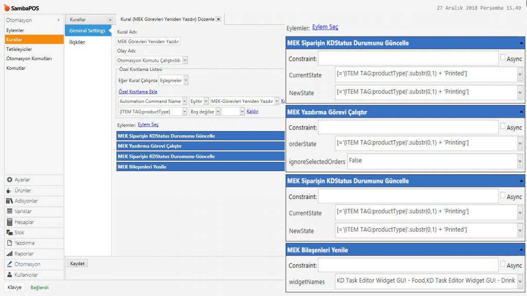Switch to the İlişkiler tab
Image resolution: width=527 pixels, height=296 pixels.
[77, 42]
